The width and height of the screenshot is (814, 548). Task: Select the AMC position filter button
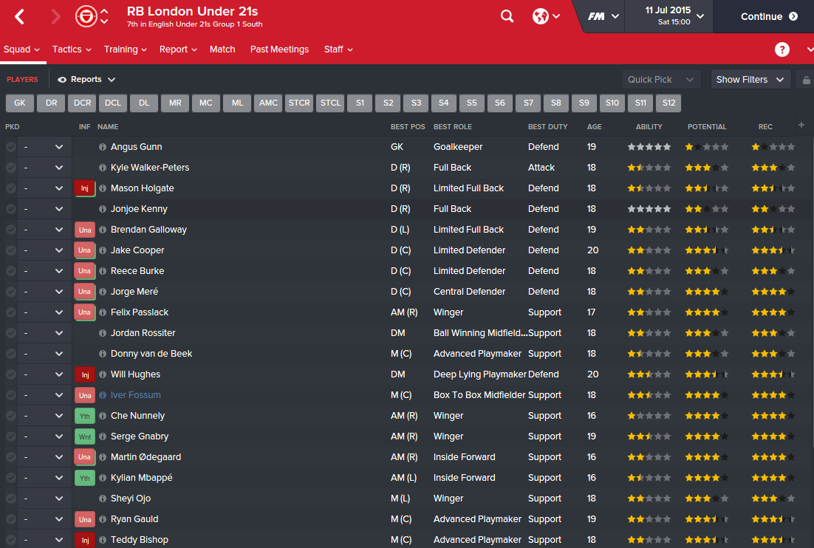[x=268, y=103]
